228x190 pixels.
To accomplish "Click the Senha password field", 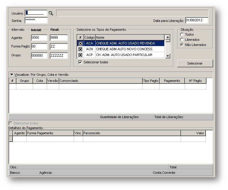I will point(36,20).
